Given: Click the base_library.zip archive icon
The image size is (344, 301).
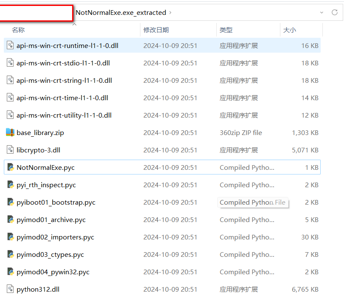Looking at the screenshot, I should [x=11, y=132].
